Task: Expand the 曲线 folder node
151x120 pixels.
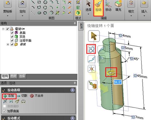Action: (x=8, y=44)
